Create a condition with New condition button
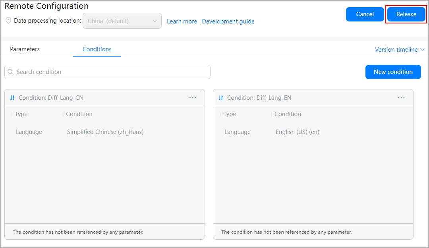Image resolution: width=429 pixels, height=248 pixels. 393,72
